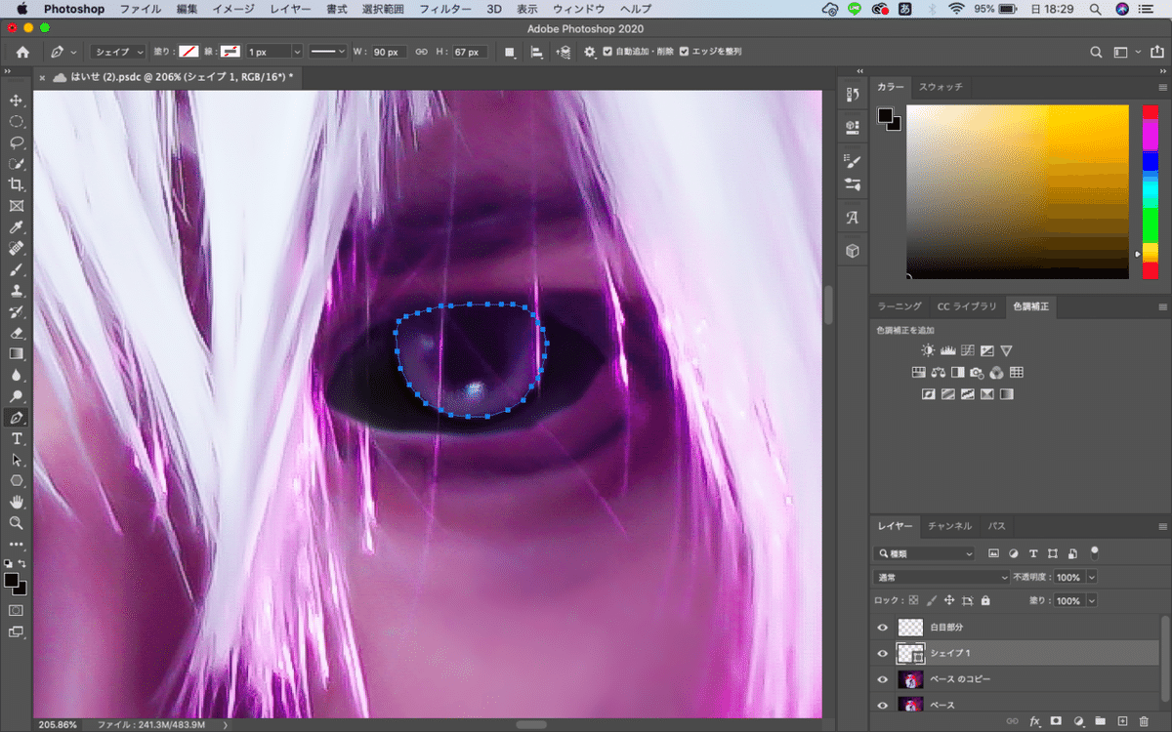Select the Move tool

[x=17, y=101]
